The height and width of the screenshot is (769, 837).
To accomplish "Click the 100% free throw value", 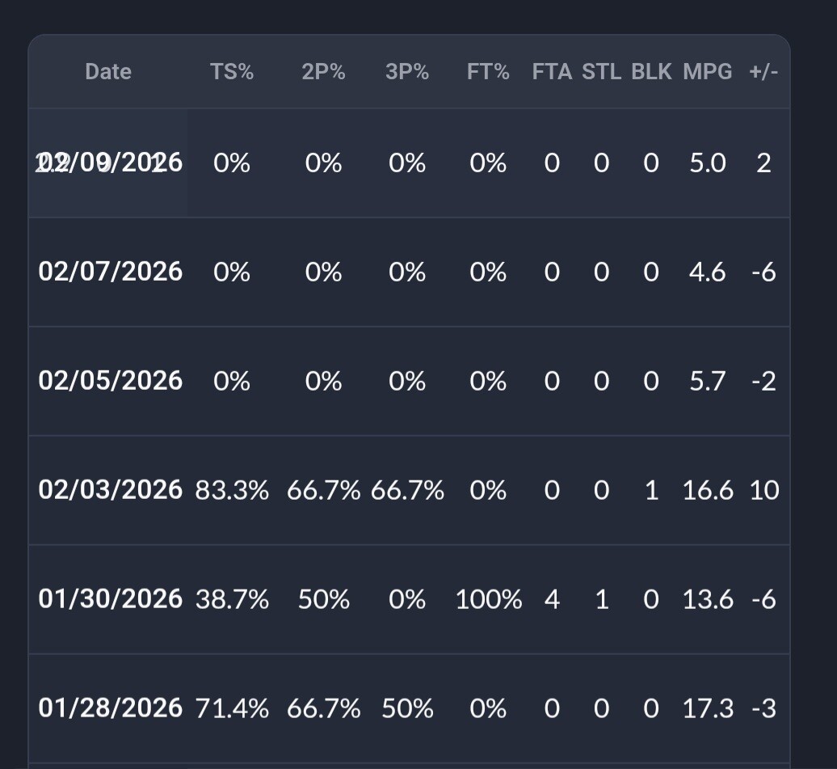I will [x=488, y=599].
